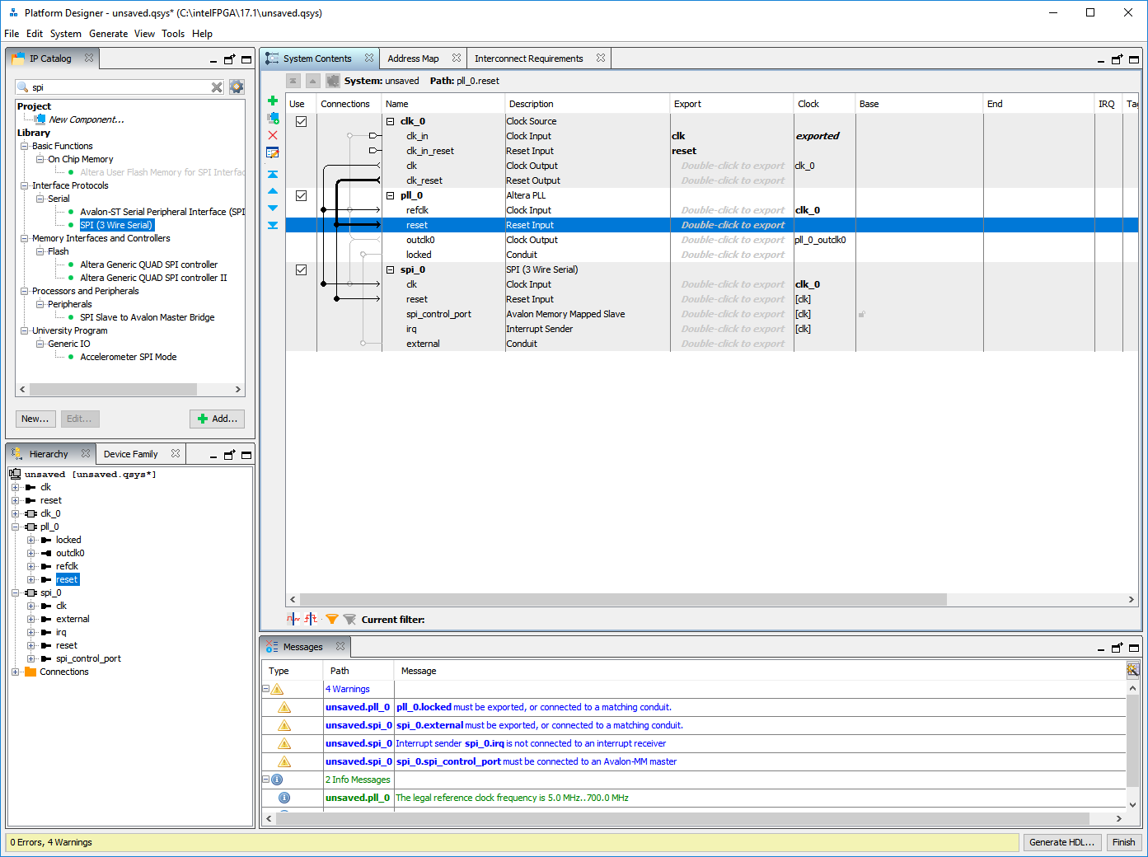
Task: Open the Tools menu
Action: (x=173, y=34)
